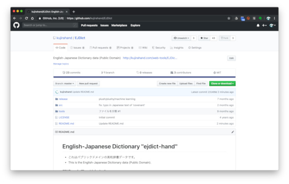Click the browser address bar URL
Viewport: 289px width, 184px height.
[90, 18]
